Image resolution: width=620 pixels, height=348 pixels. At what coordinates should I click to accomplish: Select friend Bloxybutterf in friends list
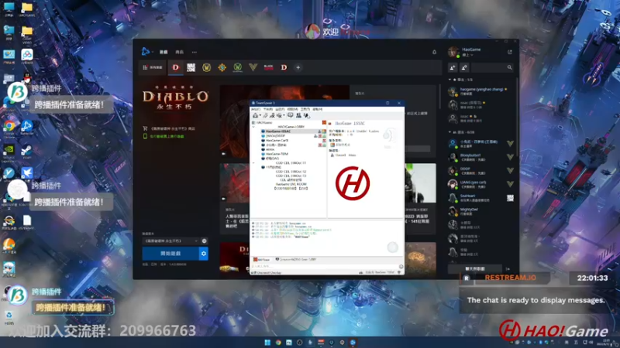click(480, 157)
